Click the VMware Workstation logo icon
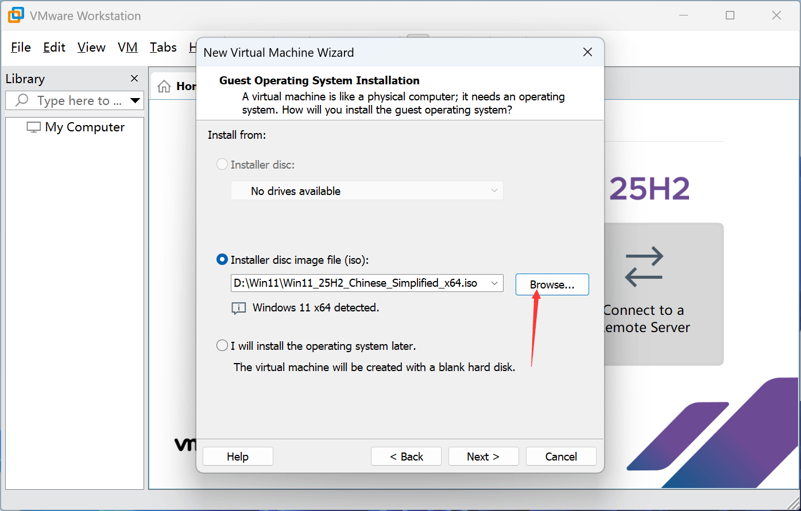801x511 pixels. point(16,15)
